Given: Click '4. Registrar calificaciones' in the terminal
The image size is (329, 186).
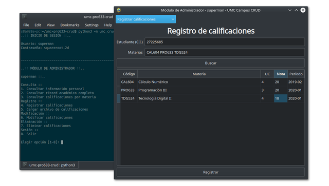Looking at the screenshot, I should [x=47, y=105].
